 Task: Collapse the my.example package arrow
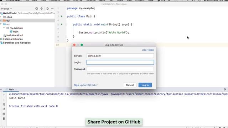point(4,28)
